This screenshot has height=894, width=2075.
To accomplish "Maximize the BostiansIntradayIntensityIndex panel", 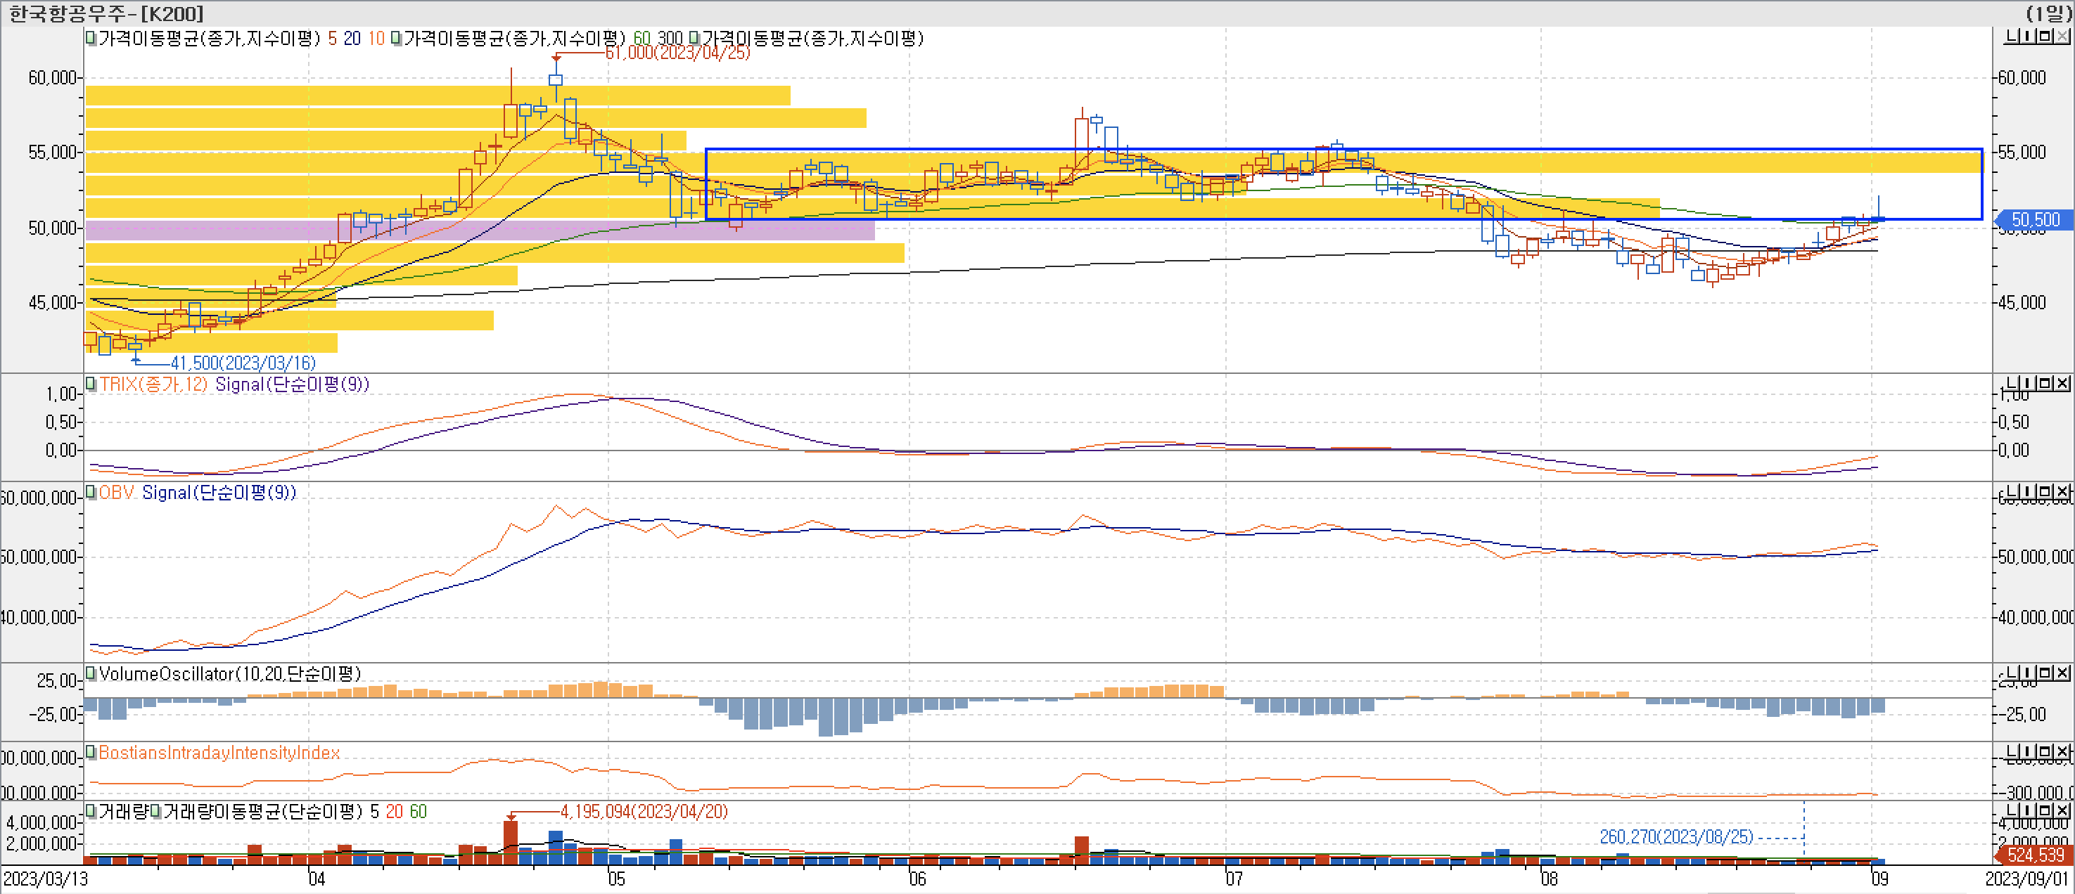I will point(2046,751).
